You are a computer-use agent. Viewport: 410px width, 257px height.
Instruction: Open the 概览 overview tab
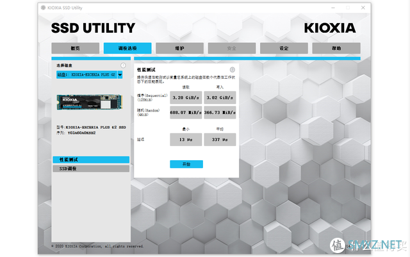tap(76, 48)
